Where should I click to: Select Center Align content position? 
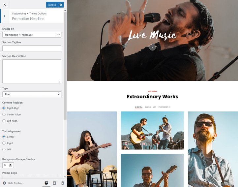(x=4, y=114)
